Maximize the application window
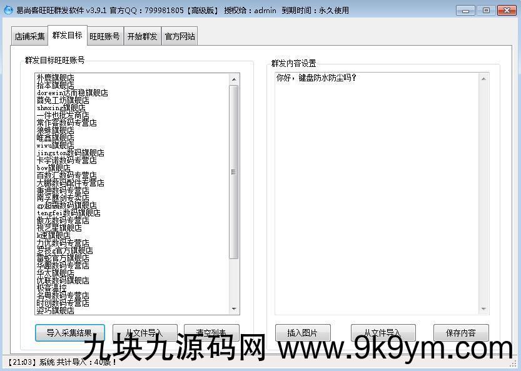This screenshot has height=371, width=521. coord(486,10)
